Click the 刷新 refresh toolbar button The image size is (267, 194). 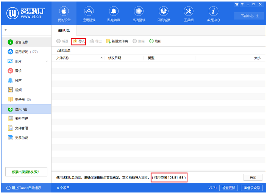tap(155, 41)
